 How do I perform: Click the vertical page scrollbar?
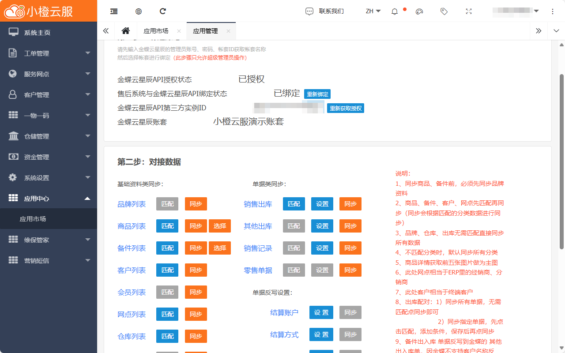561,161
